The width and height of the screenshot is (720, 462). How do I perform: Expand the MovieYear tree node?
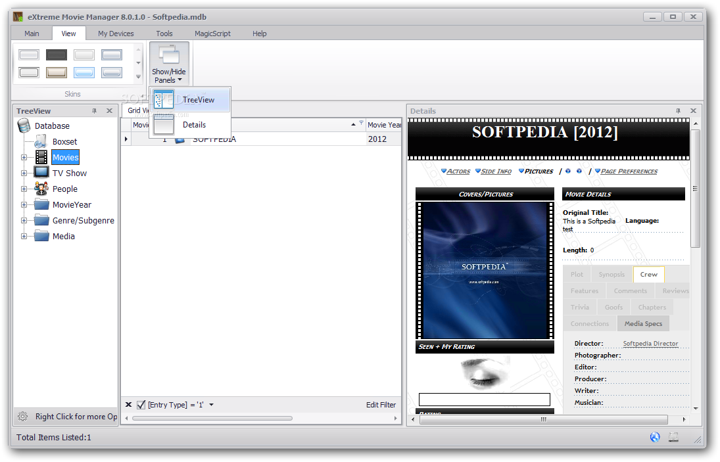[x=24, y=205]
